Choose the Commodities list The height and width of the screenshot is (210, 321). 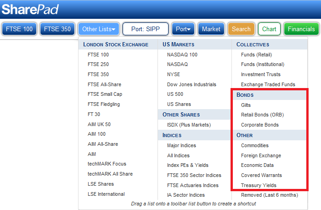(255, 145)
